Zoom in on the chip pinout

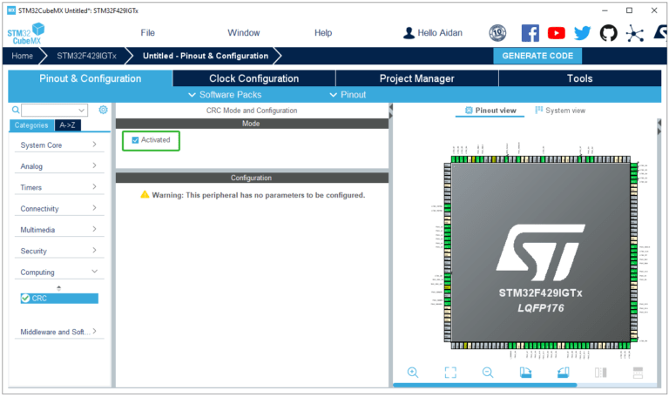tap(413, 373)
